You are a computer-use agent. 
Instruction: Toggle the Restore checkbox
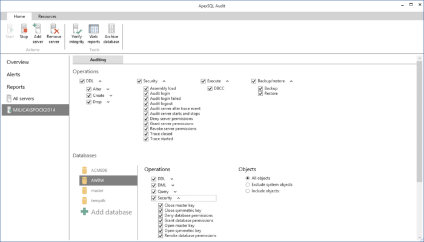click(x=260, y=93)
